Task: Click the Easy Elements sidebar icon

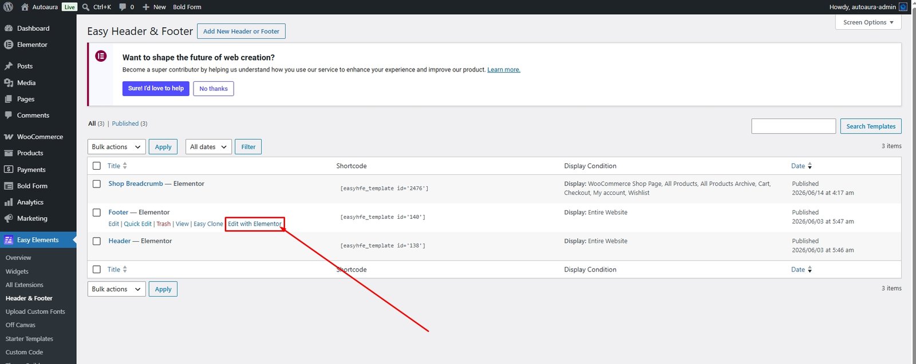Action: (x=9, y=240)
